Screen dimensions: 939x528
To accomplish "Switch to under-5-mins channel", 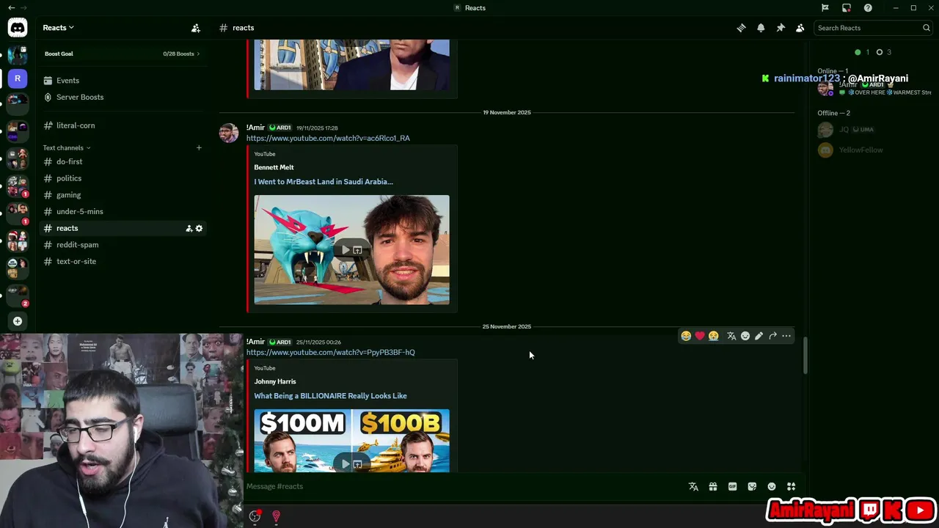I will tap(122, 211).
